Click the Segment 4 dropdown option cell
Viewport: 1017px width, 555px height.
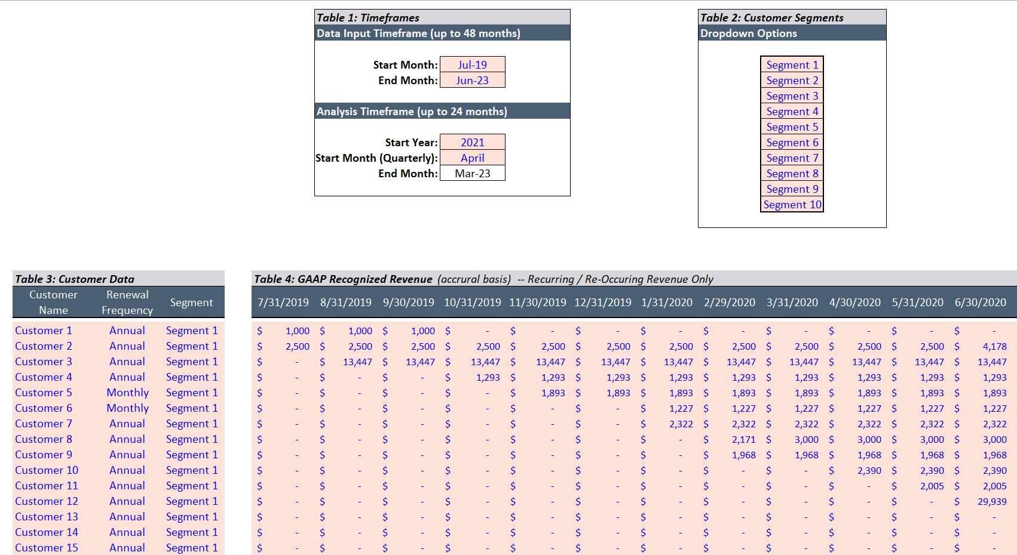tap(792, 111)
